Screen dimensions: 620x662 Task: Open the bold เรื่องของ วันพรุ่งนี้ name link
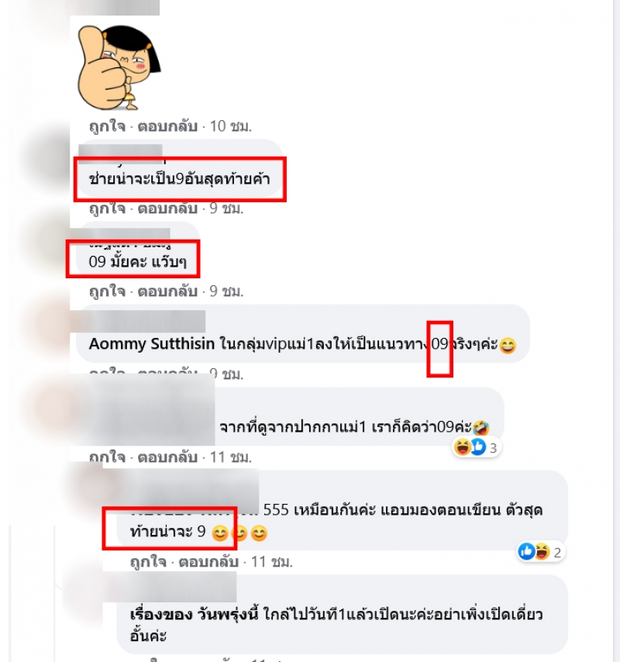pos(194,614)
